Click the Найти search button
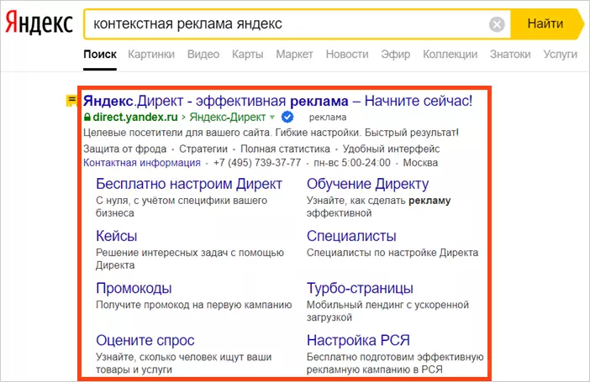The width and height of the screenshot is (590, 382). click(545, 24)
